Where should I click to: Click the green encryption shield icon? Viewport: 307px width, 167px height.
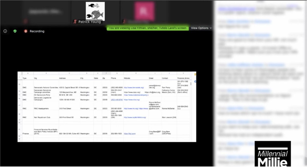tap(15, 31)
